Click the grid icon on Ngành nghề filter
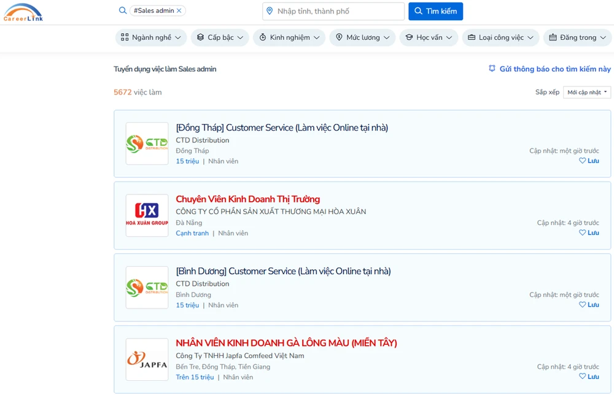 click(125, 37)
